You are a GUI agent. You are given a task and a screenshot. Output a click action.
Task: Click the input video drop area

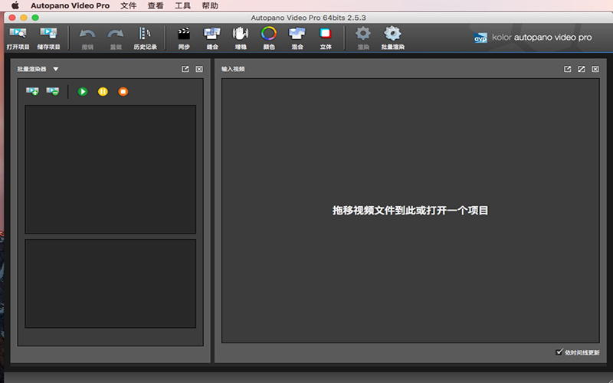coord(411,211)
